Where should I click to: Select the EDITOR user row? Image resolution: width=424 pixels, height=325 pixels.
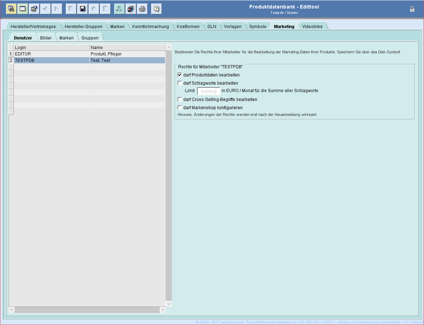click(x=52, y=54)
